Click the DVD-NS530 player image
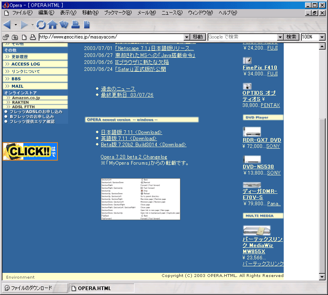The height and width of the screenshot is (295, 328). [252, 159]
